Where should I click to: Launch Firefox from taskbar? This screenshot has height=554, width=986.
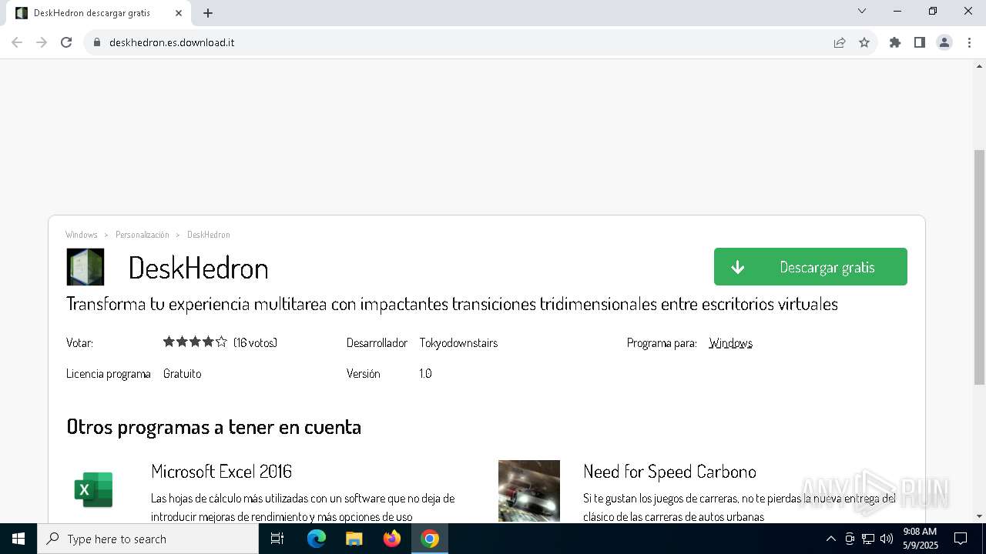click(x=392, y=539)
